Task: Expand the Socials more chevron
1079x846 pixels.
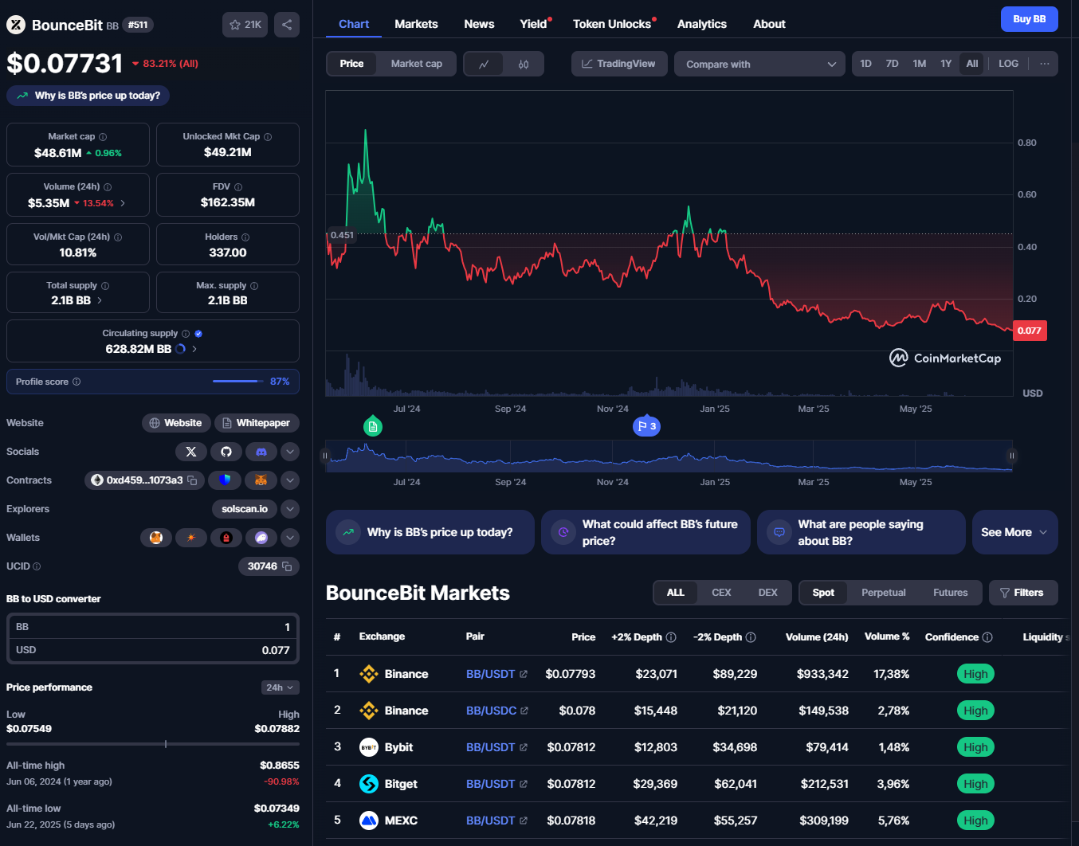Action: tap(290, 452)
